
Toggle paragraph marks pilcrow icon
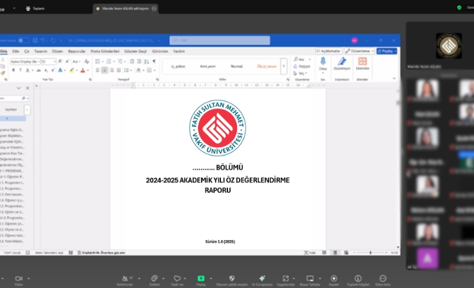coord(154,61)
